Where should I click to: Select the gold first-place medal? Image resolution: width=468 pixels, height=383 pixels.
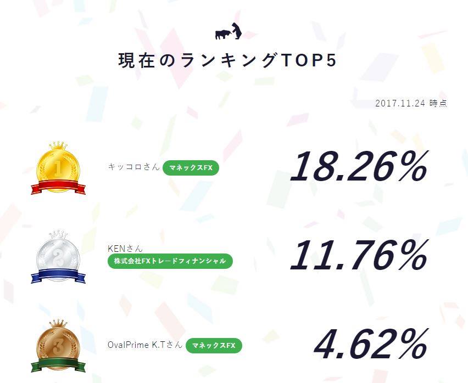58,168
